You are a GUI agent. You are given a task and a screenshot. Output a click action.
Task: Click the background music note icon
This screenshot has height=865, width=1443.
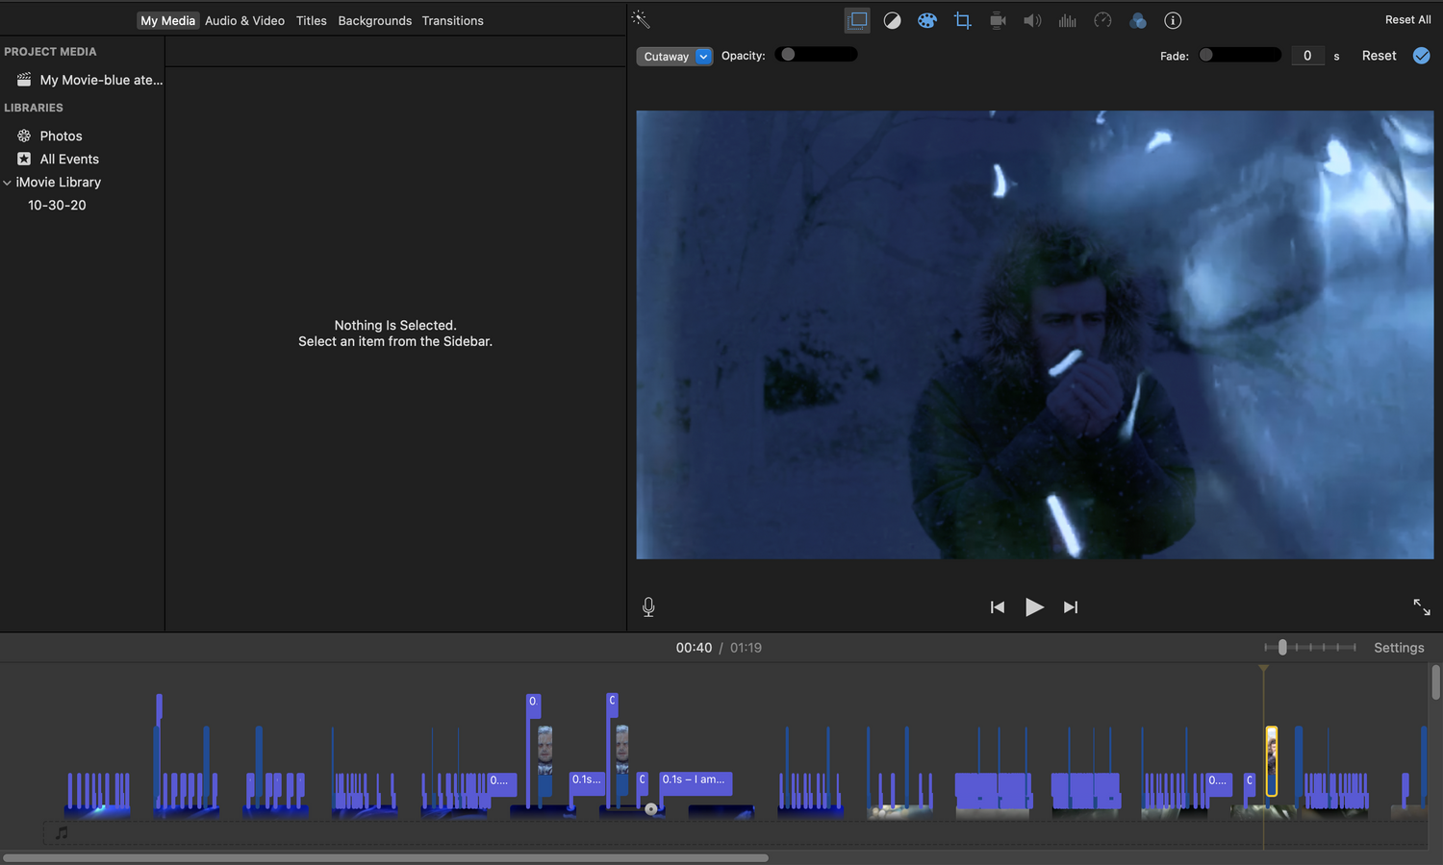click(x=62, y=832)
